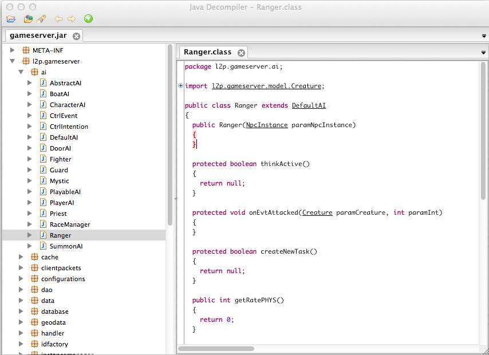
Task: Expand the BoatAI class node
Action: pos(30,94)
